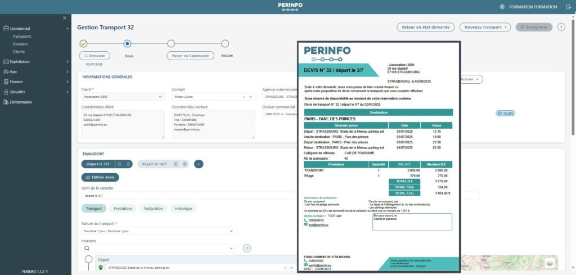Image resolution: width=576 pixels, height=275 pixels.
Task: Expand the Nature du transport dropdown
Action: pyautogui.click(x=159, y=231)
